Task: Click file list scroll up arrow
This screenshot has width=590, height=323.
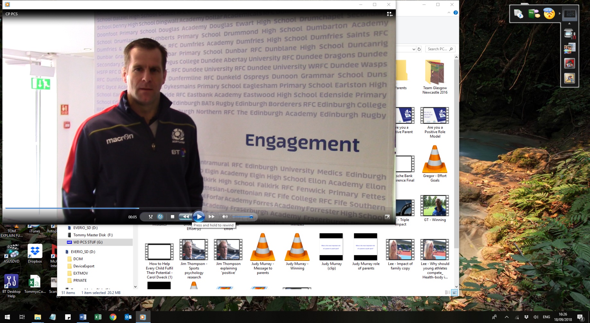Action: [x=456, y=57]
